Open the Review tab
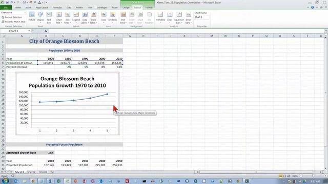This screenshot has width=328, height=184. (79, 8)
